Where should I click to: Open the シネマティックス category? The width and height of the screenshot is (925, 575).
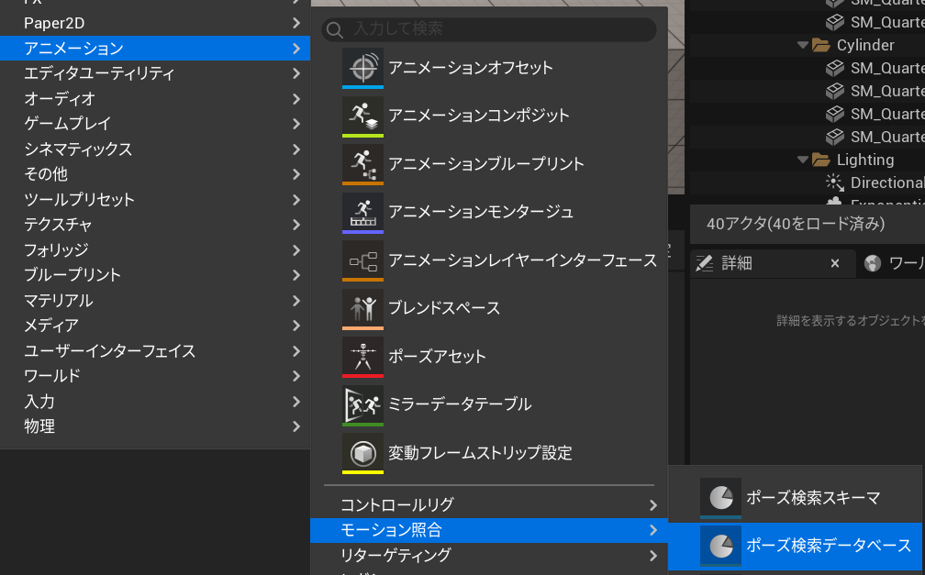(154, 149)
